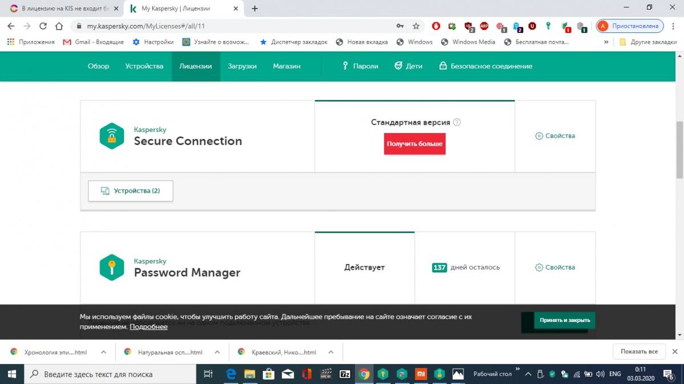Viewport: 684px width, 384px height.
Task: Open the Диспетчер закладок bookmark
Action: tap(293, 42)
